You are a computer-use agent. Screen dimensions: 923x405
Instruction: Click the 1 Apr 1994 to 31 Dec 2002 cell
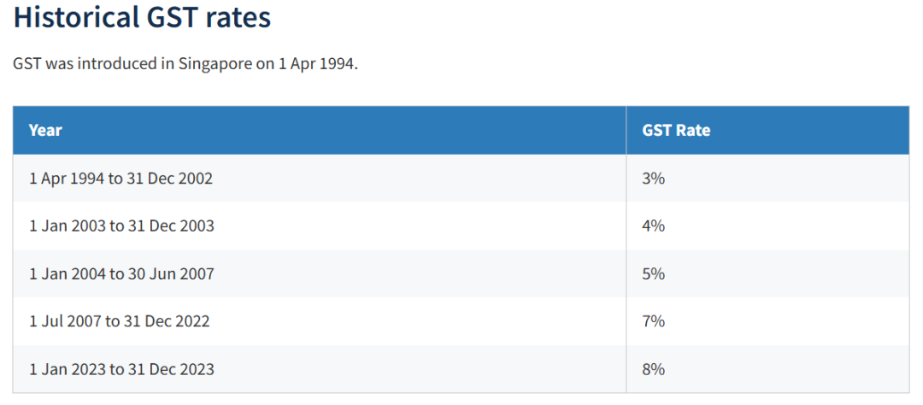320,178
